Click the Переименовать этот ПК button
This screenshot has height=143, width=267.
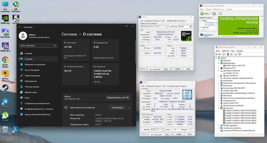pos(118,97)
